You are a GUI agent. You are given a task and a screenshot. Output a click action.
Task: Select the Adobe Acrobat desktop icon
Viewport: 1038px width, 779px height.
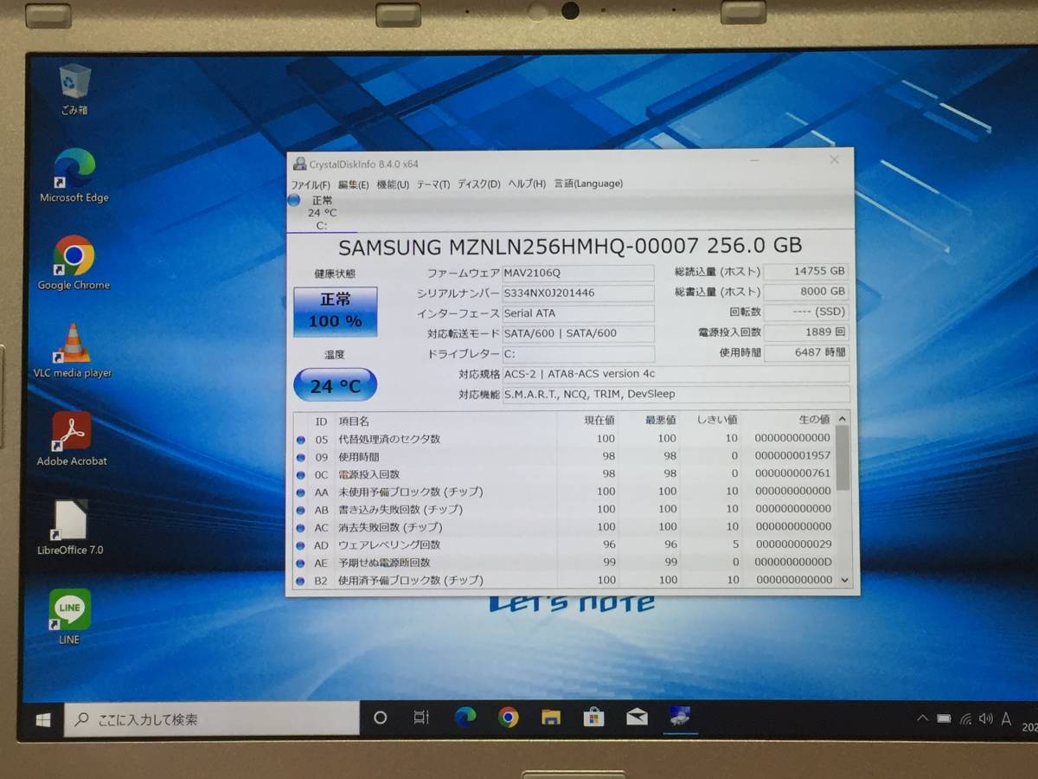coord(73,439)
